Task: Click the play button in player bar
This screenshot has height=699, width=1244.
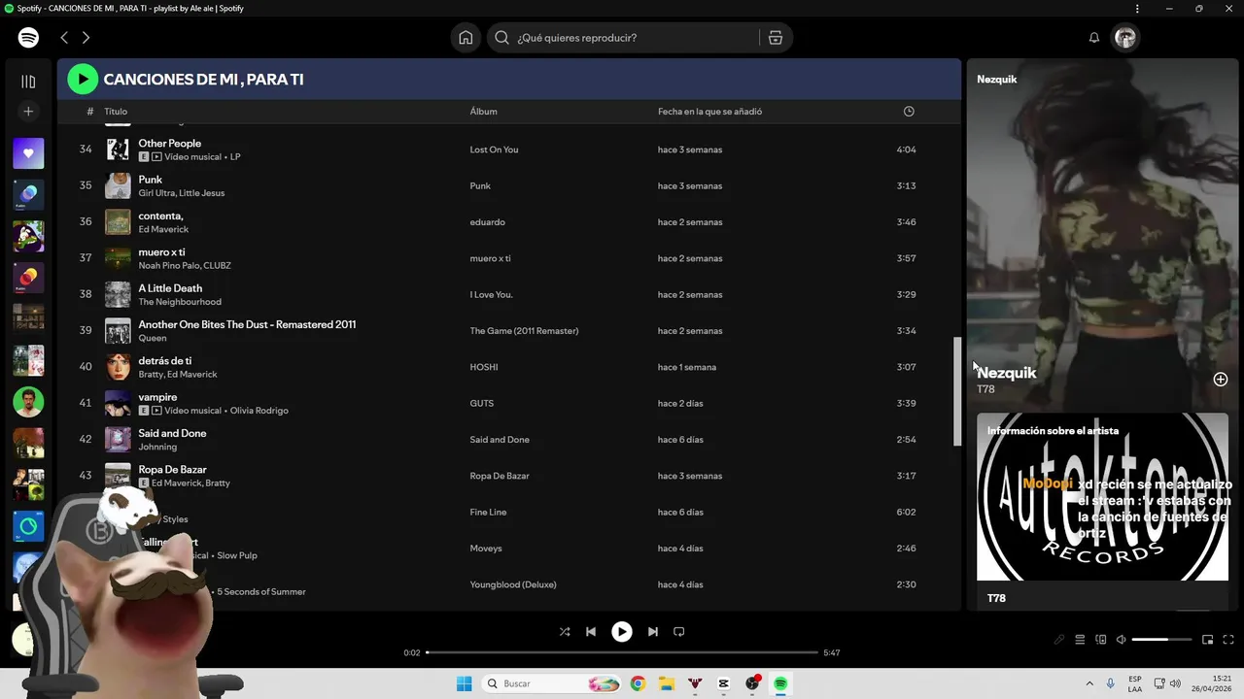Action: [622, 632]
